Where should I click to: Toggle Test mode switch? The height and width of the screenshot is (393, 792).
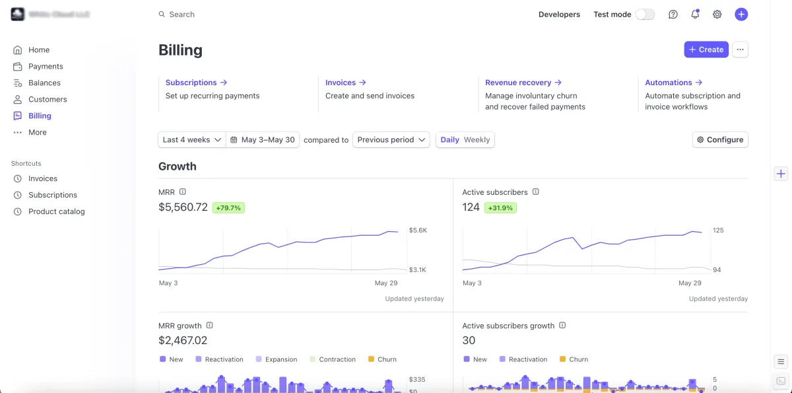pyautogui.click(x=645, y=15)
